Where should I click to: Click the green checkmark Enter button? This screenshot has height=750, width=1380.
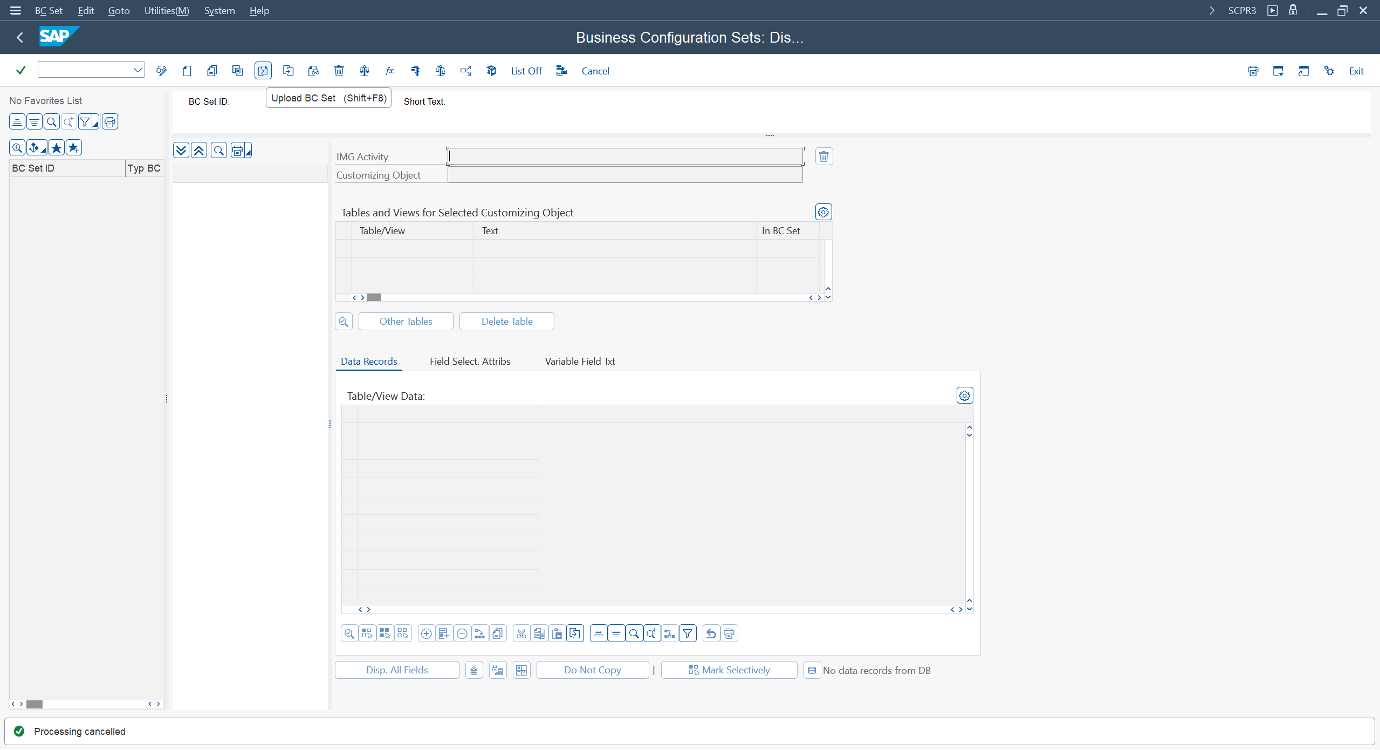[20, 70]
